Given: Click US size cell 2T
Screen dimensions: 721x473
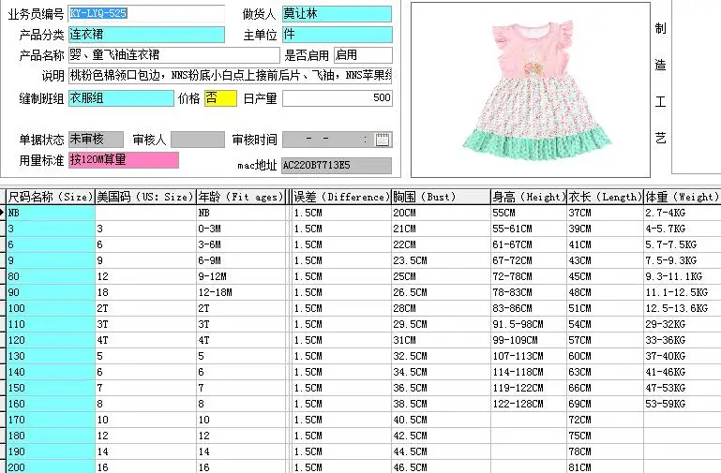Looking at the screenshot, I should 145,308.
